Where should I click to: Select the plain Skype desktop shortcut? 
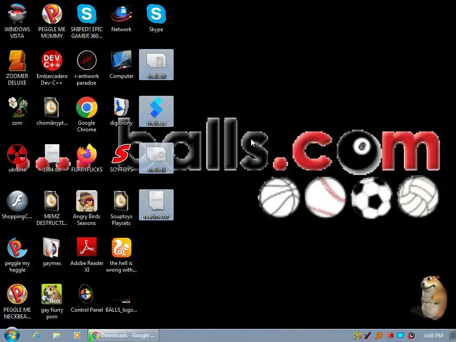point(156,18)
